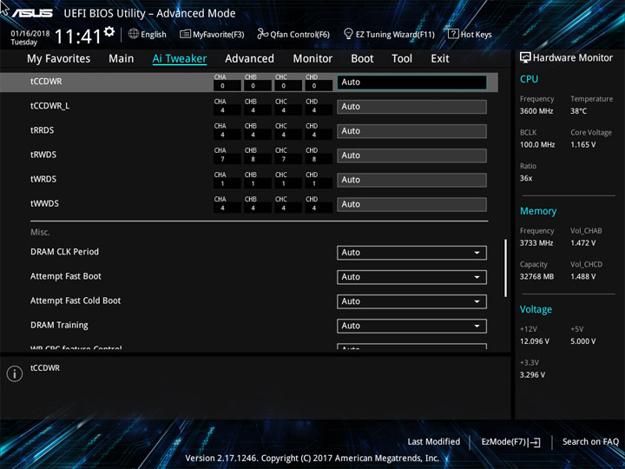This screenshot has width=625, height=469.
Task: Click the Capacity 32768 MB value
Action: click(537, 276)
